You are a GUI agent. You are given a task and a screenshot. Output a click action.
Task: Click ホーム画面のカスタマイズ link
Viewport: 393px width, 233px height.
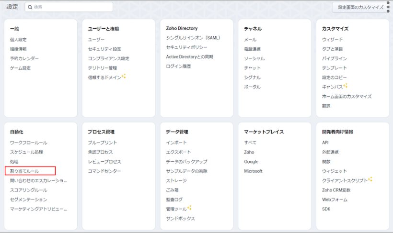(x=347, y=96)
